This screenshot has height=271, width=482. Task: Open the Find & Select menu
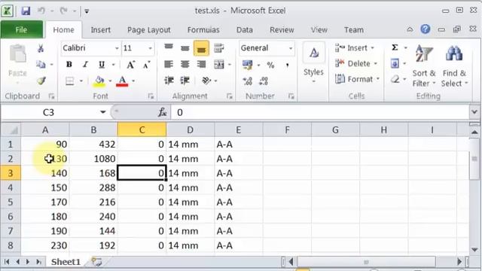pos(454,65)
